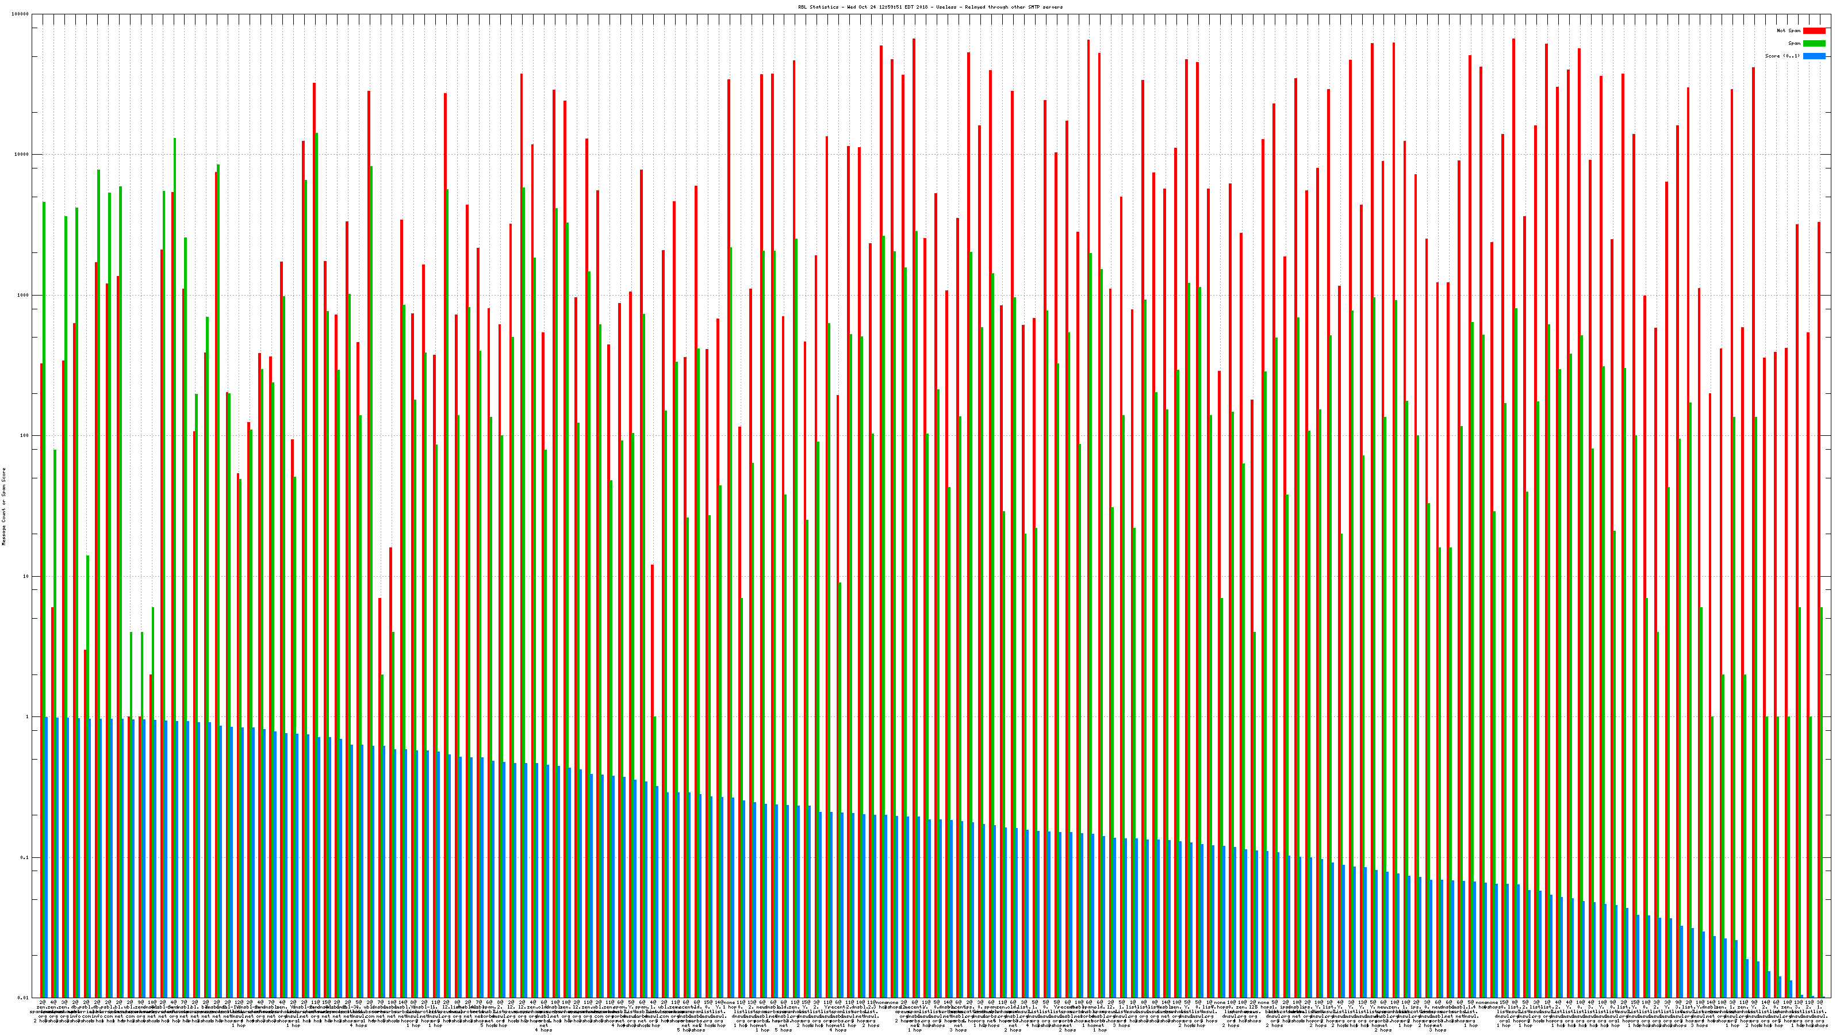Click the 0.01 y-axis tick label
The width and height of the screenshot is (1840, 1035).
coord(24,998)
